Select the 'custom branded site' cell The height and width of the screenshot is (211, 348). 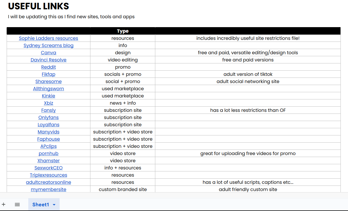123,189
